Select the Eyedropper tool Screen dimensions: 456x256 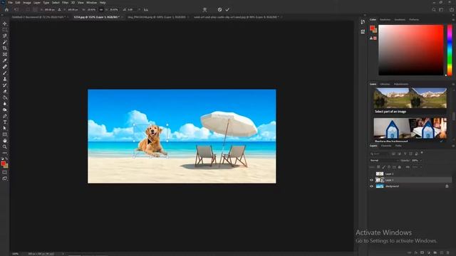pos(5,60)
